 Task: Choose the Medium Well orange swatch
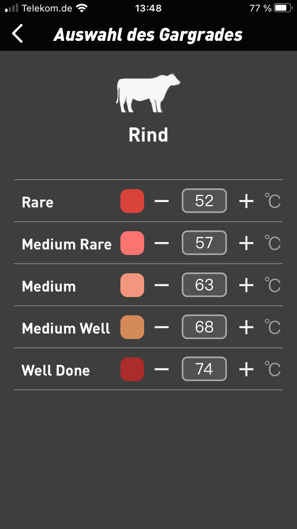[132, 327]
